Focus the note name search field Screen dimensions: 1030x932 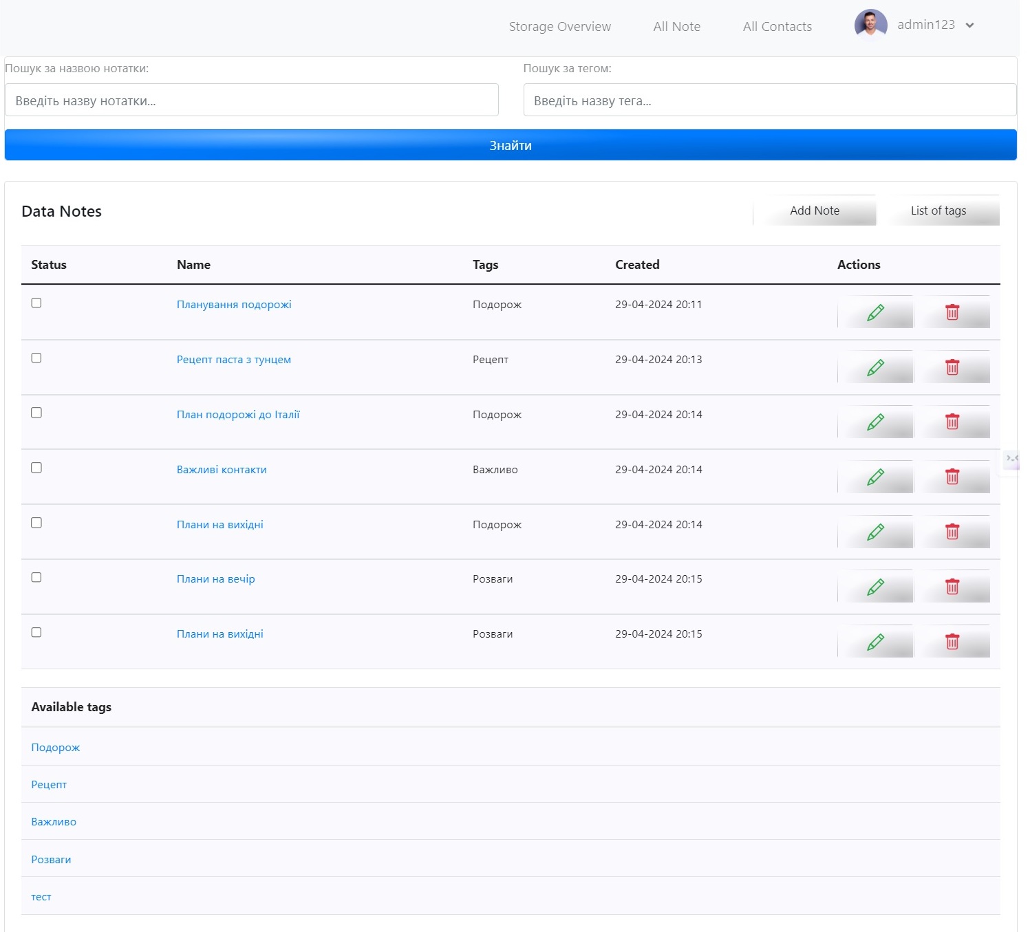[252, 100]
